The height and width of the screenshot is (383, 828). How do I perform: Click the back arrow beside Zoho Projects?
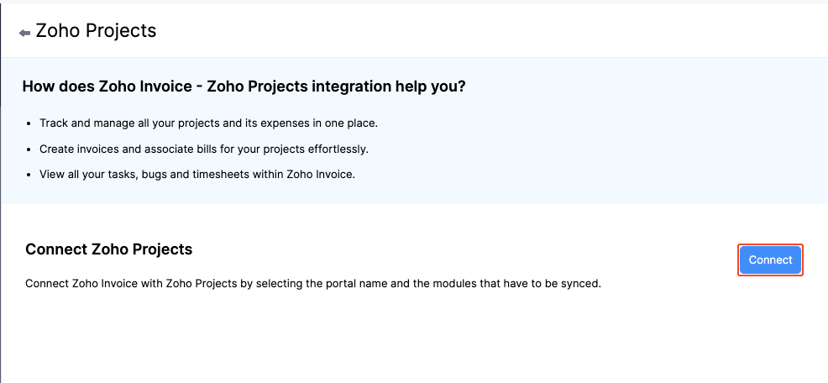[24, 33]
